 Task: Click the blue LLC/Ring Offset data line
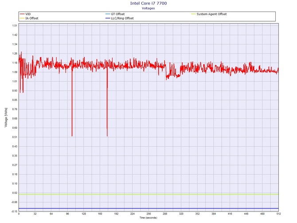[148, 208]
